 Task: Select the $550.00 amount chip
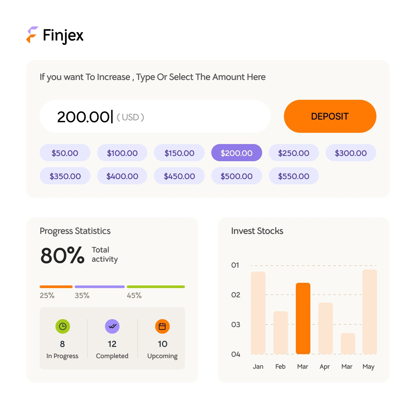point(294,176)
